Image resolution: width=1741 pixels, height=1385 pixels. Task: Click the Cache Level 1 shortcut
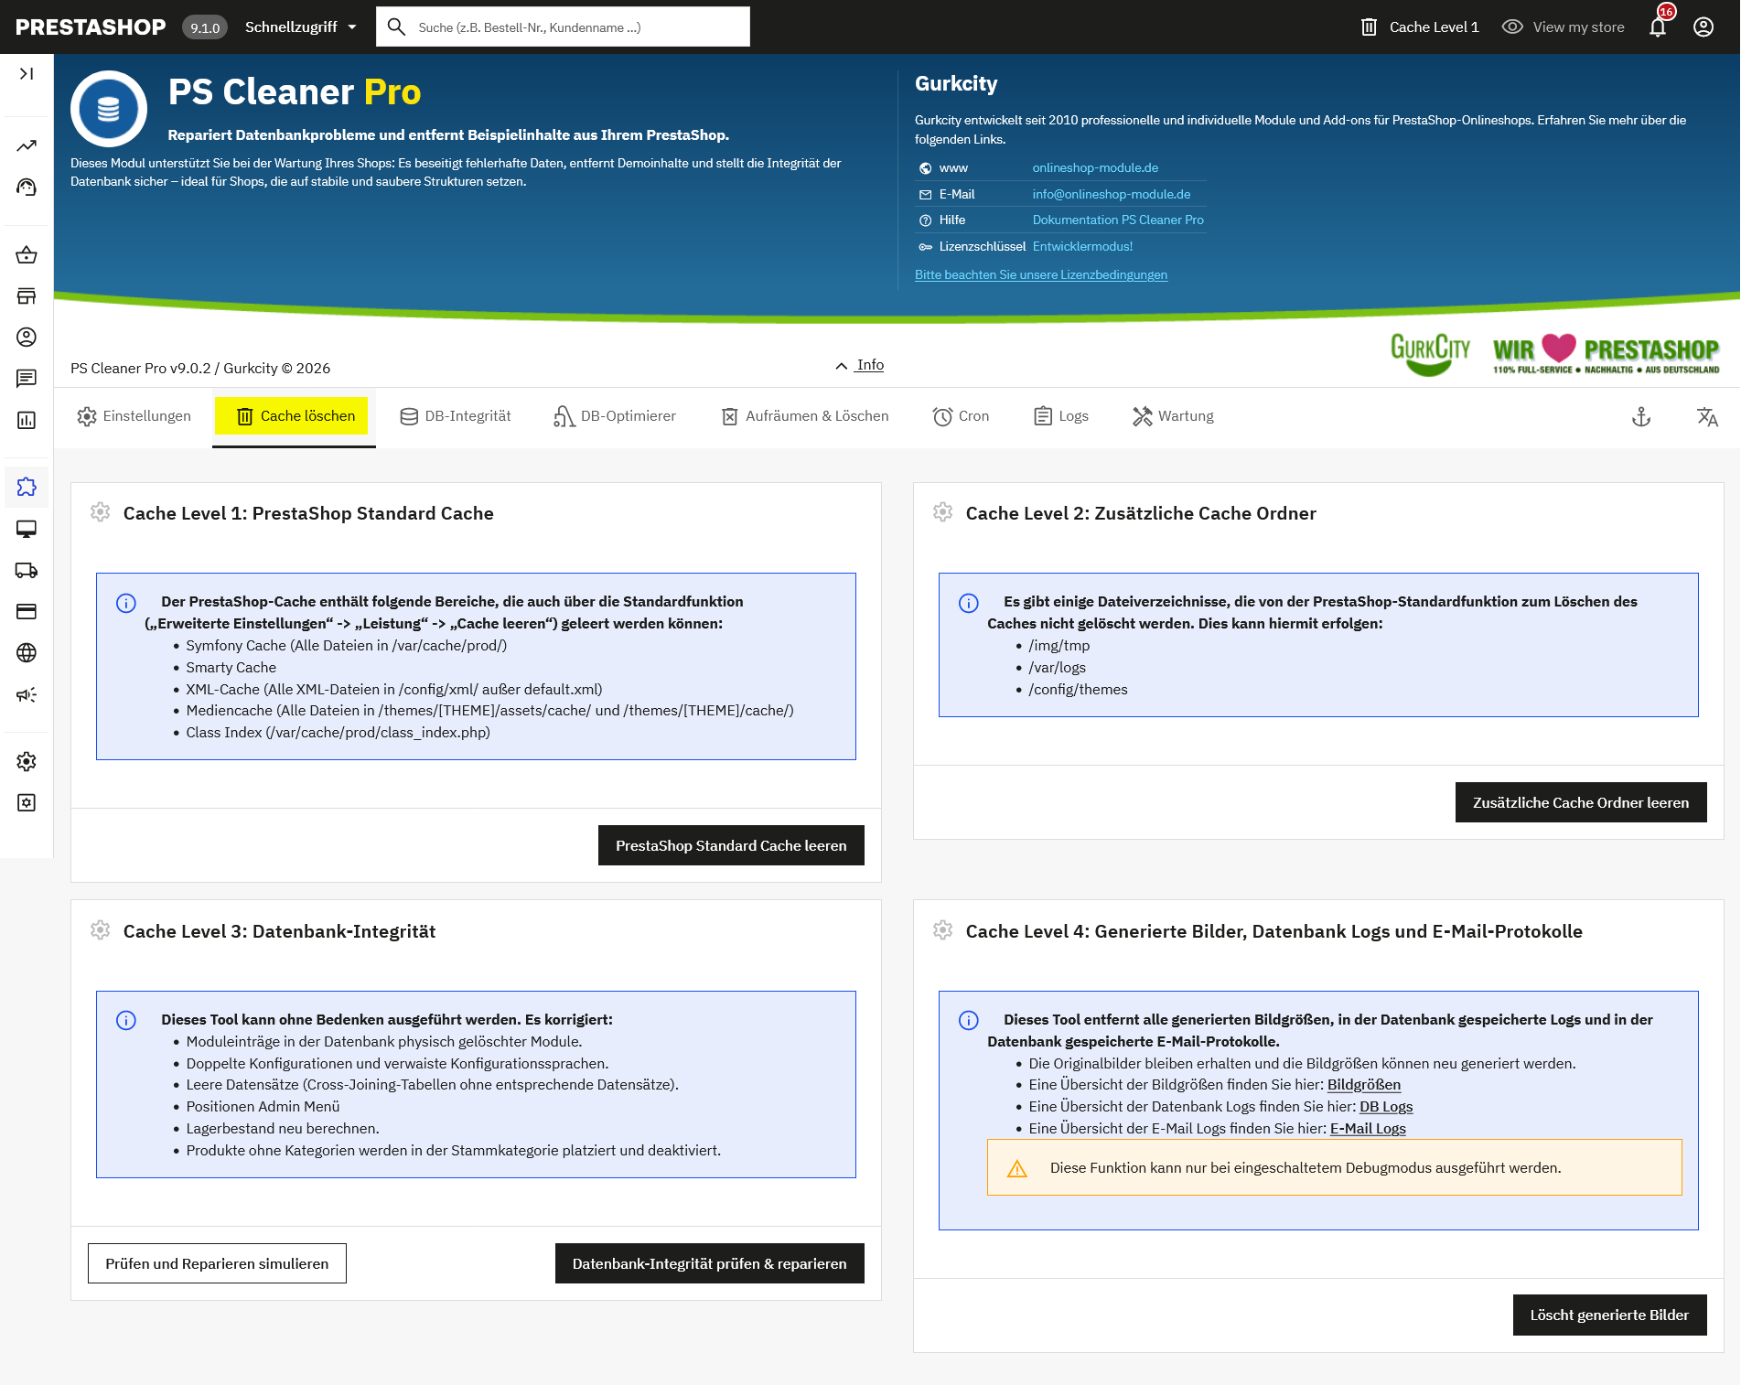tap(1420, 27)
